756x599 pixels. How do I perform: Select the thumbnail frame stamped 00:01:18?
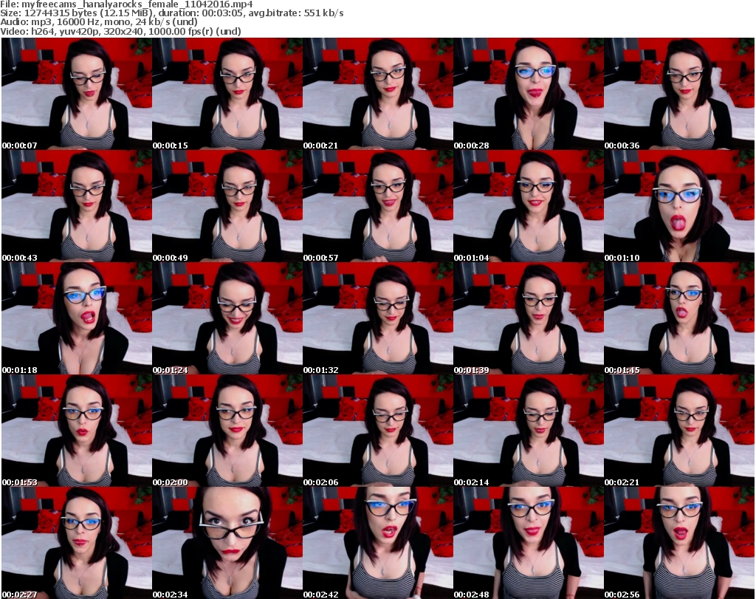[x=77, y=318]
